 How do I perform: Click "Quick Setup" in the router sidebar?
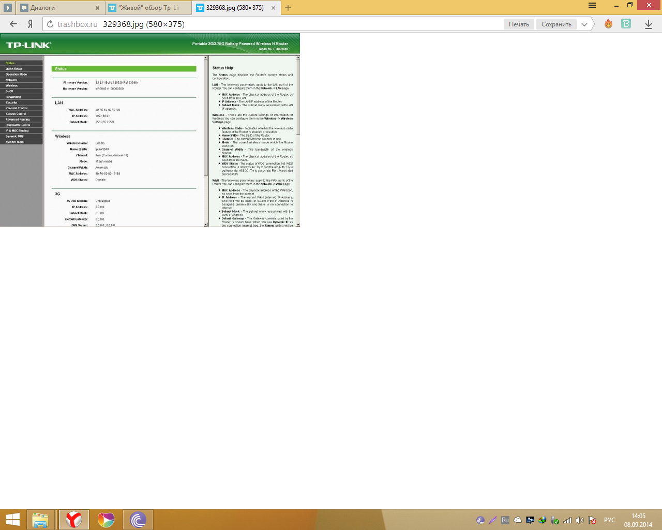click(x=14, y=69)
